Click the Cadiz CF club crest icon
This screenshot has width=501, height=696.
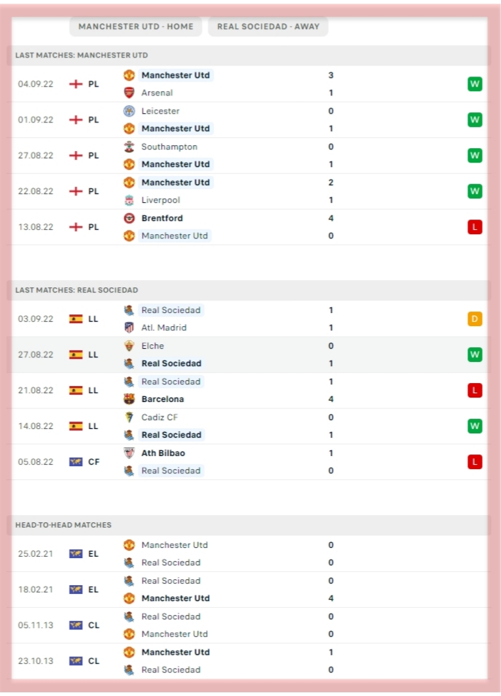[x=129, y=417]
